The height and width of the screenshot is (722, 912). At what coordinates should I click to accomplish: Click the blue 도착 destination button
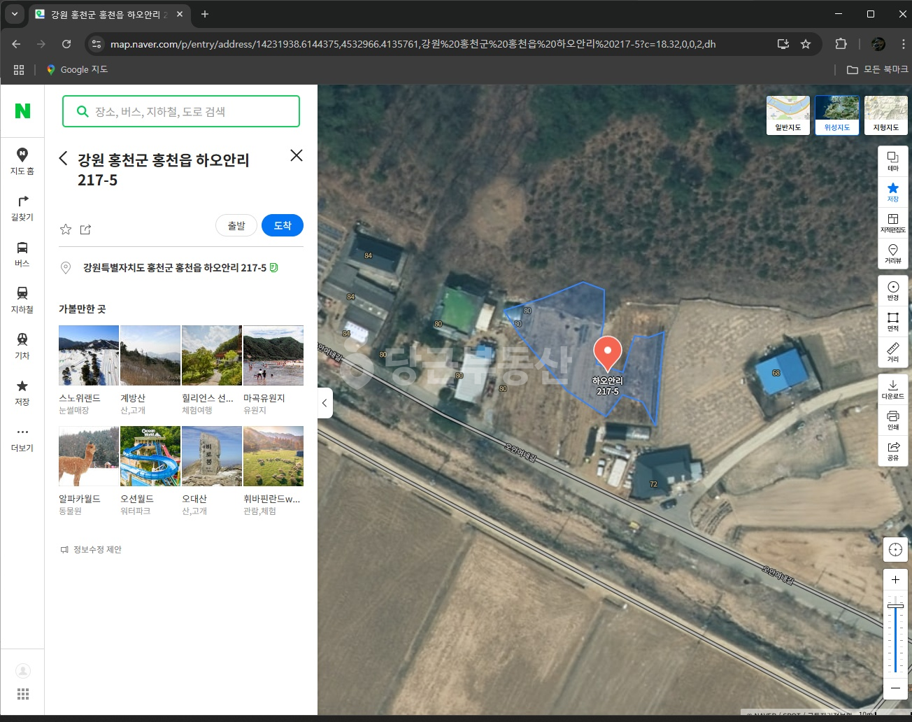tap(283, 225)
